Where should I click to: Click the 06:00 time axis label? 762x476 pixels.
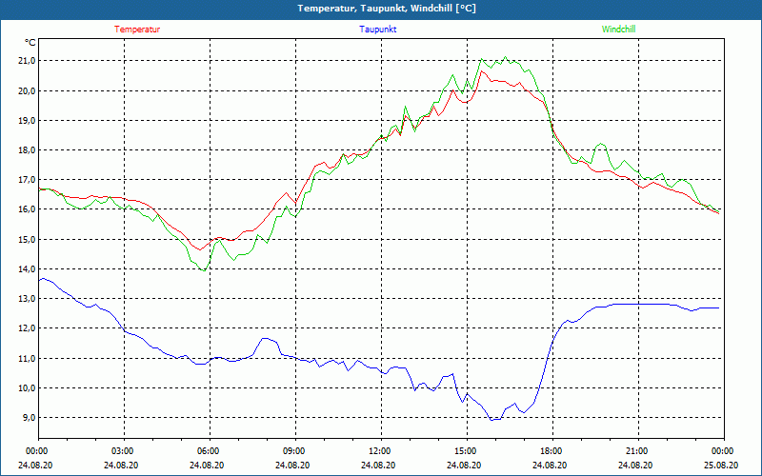(207, 451)
